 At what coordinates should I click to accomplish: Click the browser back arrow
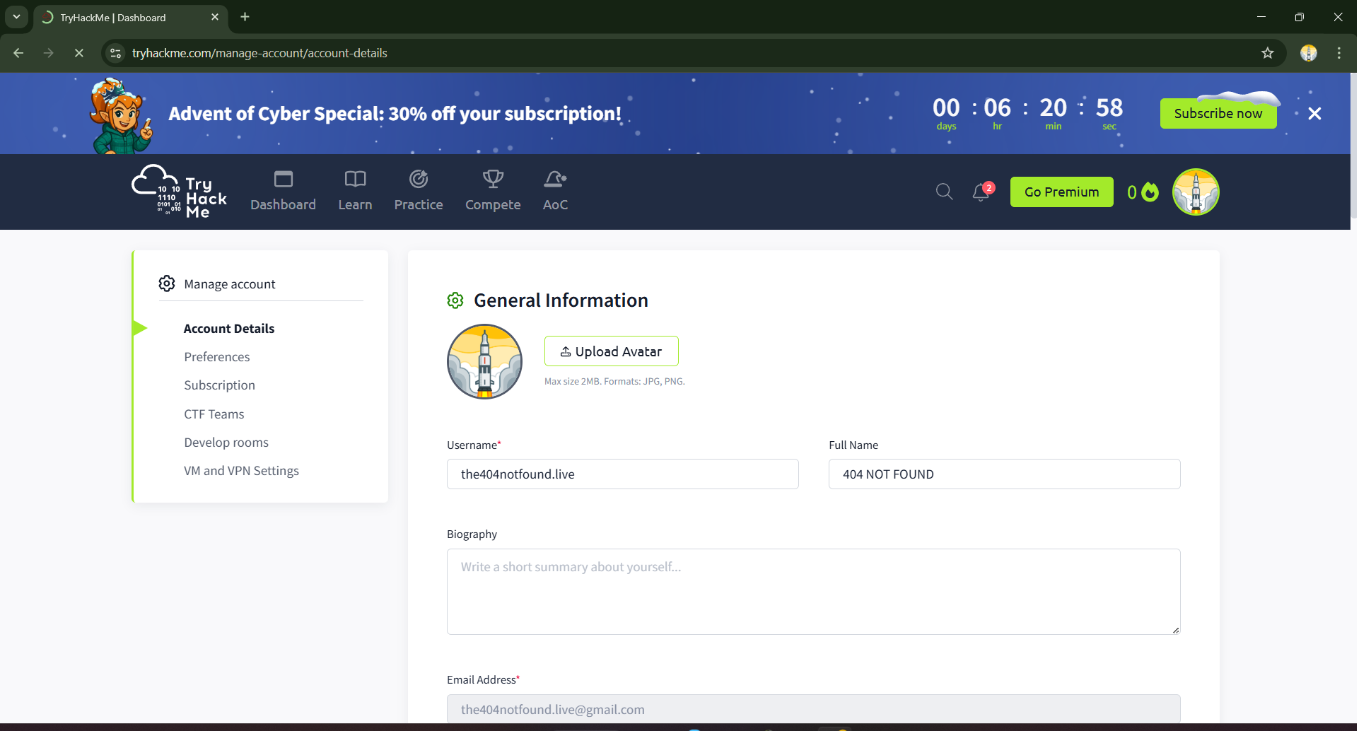[18, 53]
